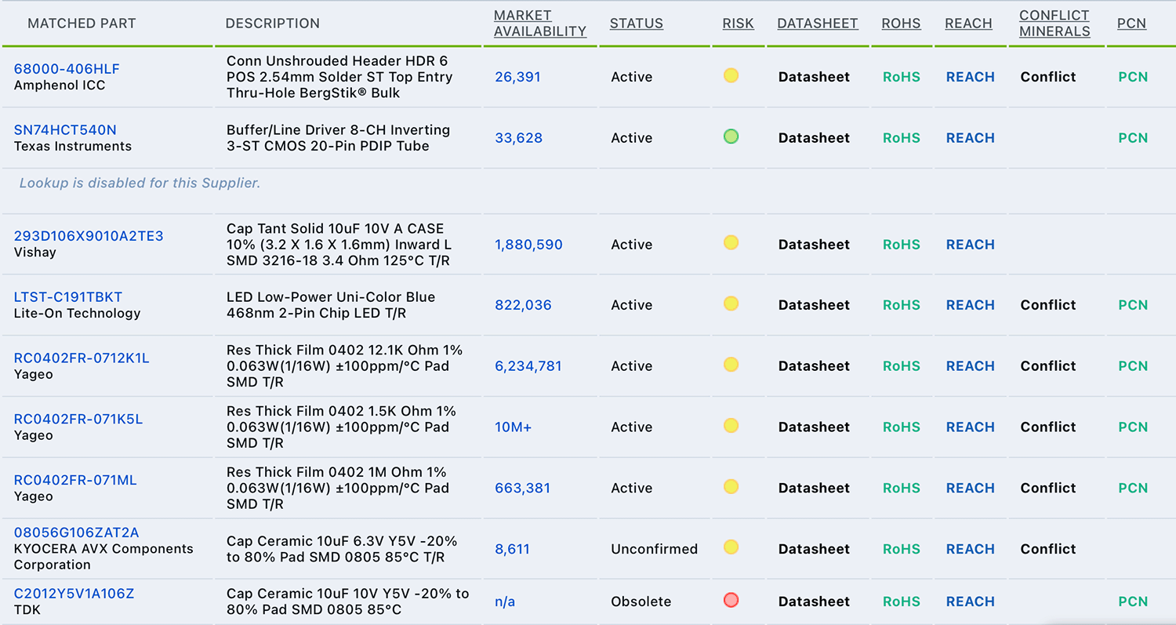Screen dimensions: 1176x625
Task: Open part RC0402FR-071ML link
Action: 75,480
